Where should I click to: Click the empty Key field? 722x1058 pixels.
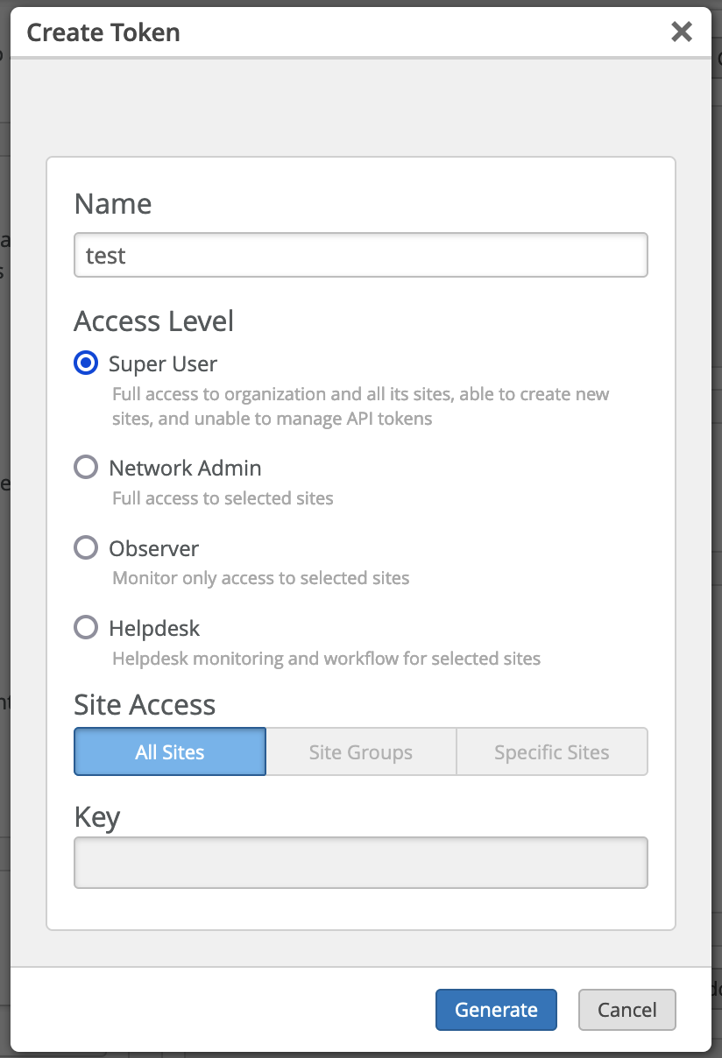click(360, 863)
